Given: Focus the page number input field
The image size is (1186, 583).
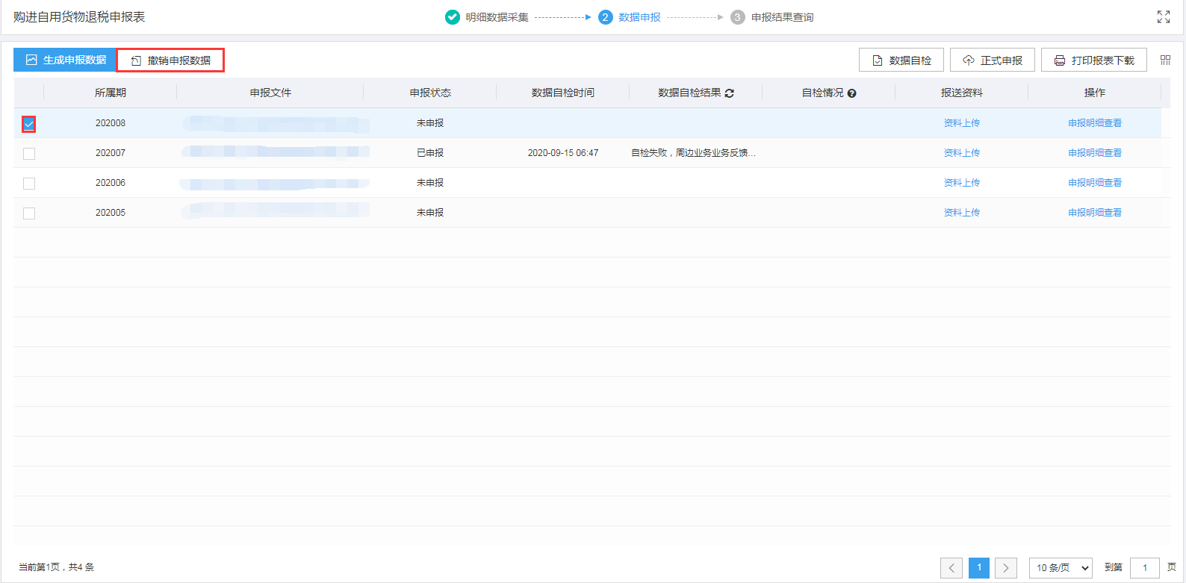Looking at the screenshot, I should click(x=1144, y=568).
